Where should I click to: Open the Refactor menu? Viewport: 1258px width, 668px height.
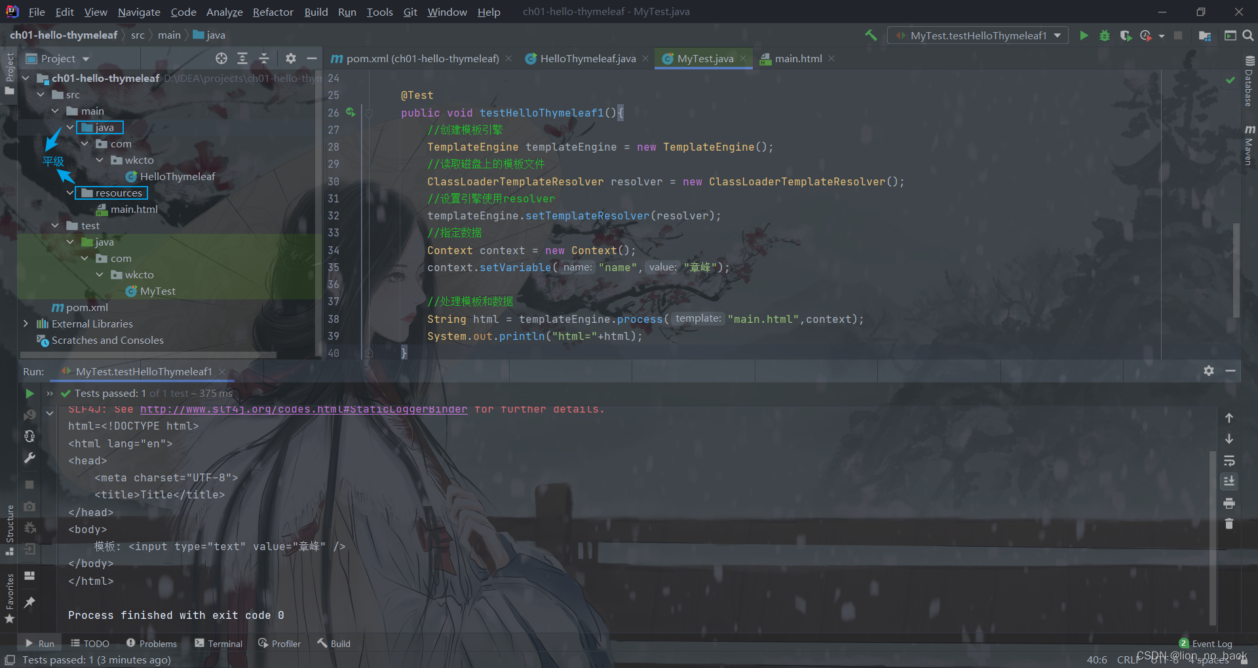273,12
